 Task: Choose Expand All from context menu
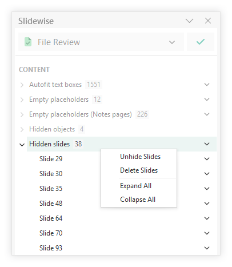[x=139, y=186]
